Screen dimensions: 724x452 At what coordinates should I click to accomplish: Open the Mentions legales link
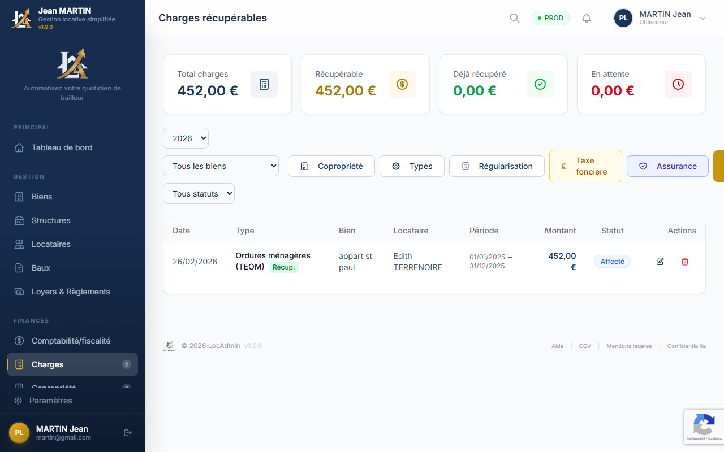[629, 346]
